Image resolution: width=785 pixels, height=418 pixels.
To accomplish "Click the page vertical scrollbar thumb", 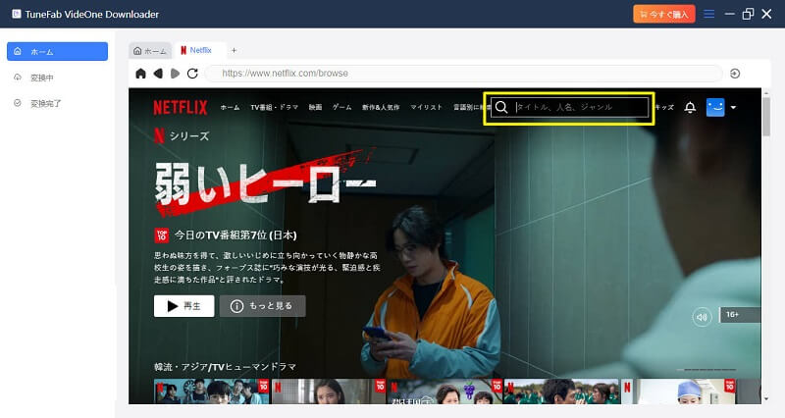I will point(766,116).
